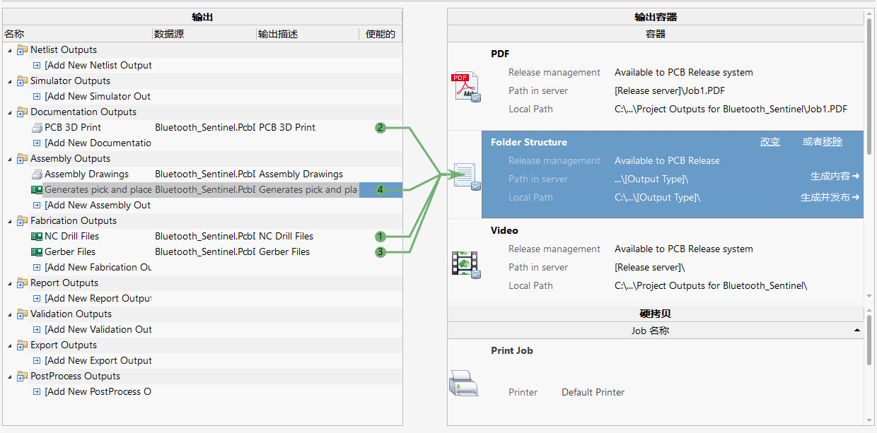The image size is (877, 433).
Task: Collapse the Netlist Outputs tree group
Action: click(10, 50)
